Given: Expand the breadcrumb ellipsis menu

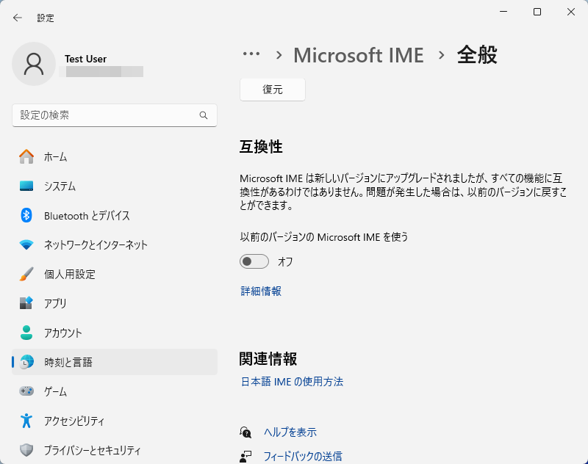Looking at the screenshot, I should [x=251, y=54].
